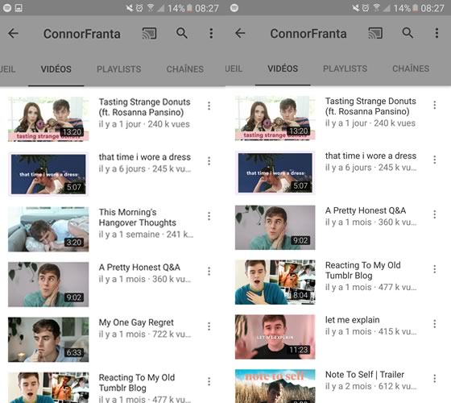Image resolution: width=451 pixels, height=403 pixels.
Task: Open header overflow menu in right screen
Action: point(437,33)
